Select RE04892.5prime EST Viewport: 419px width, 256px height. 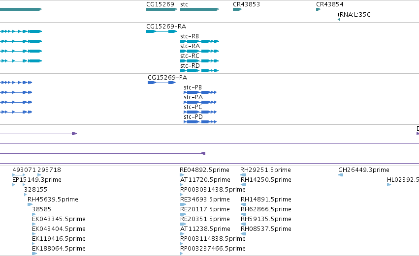coord(182,175)
